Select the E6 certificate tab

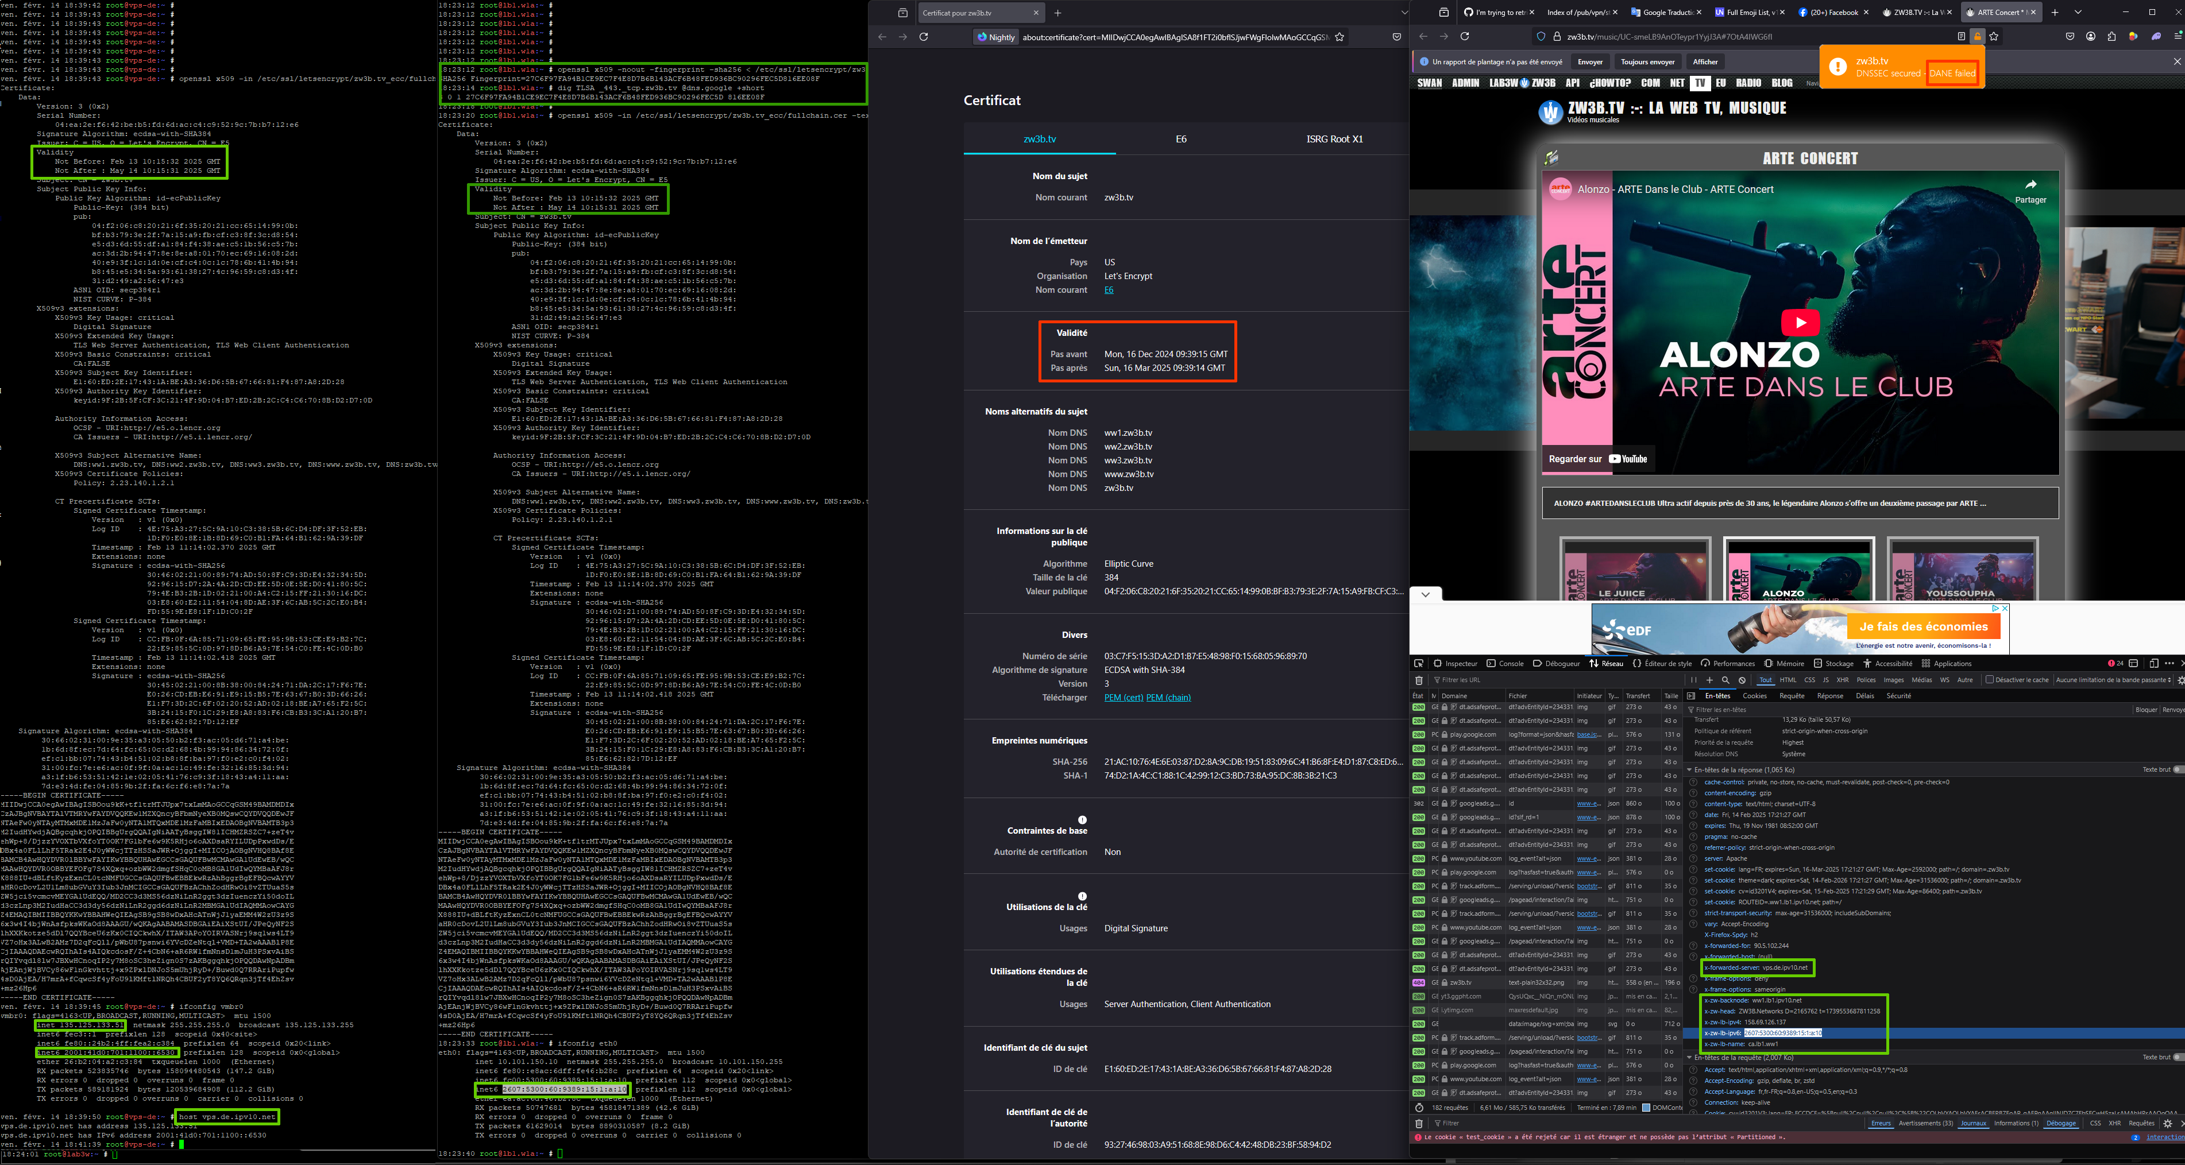(1181, 139)
